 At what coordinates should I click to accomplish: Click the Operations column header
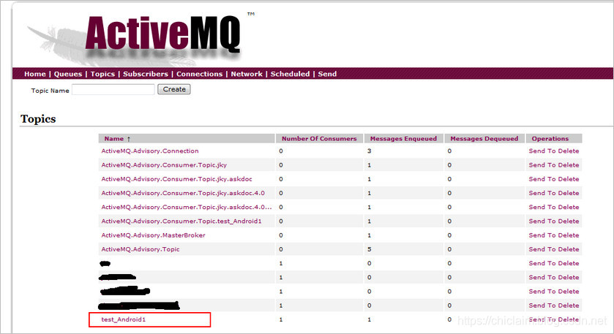tap(550, 138)
